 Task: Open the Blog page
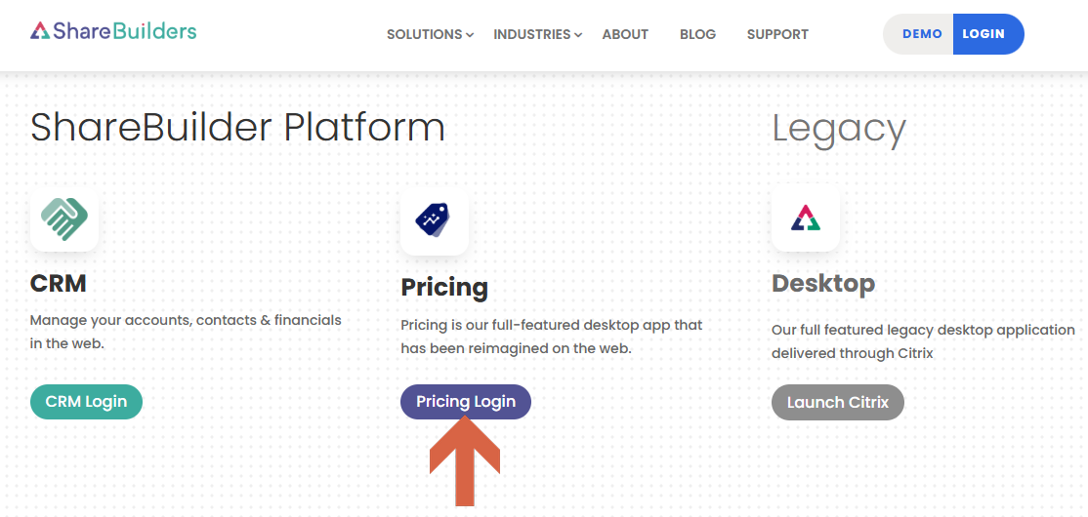697,34
